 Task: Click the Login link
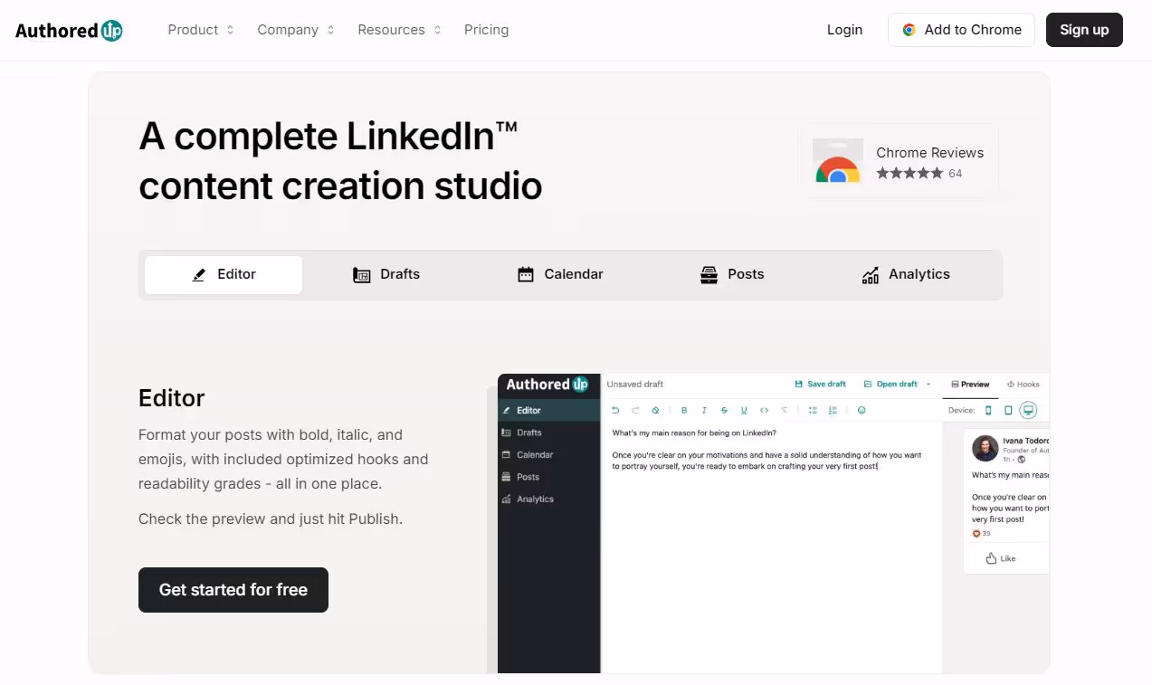(x=844, y=30)
